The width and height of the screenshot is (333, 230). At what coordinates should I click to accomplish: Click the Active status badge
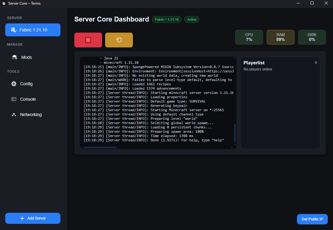tap(191, 19)
